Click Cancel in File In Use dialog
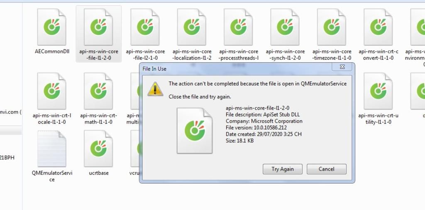This screenshot has width=425, height=210. click(x=327, y=169)
